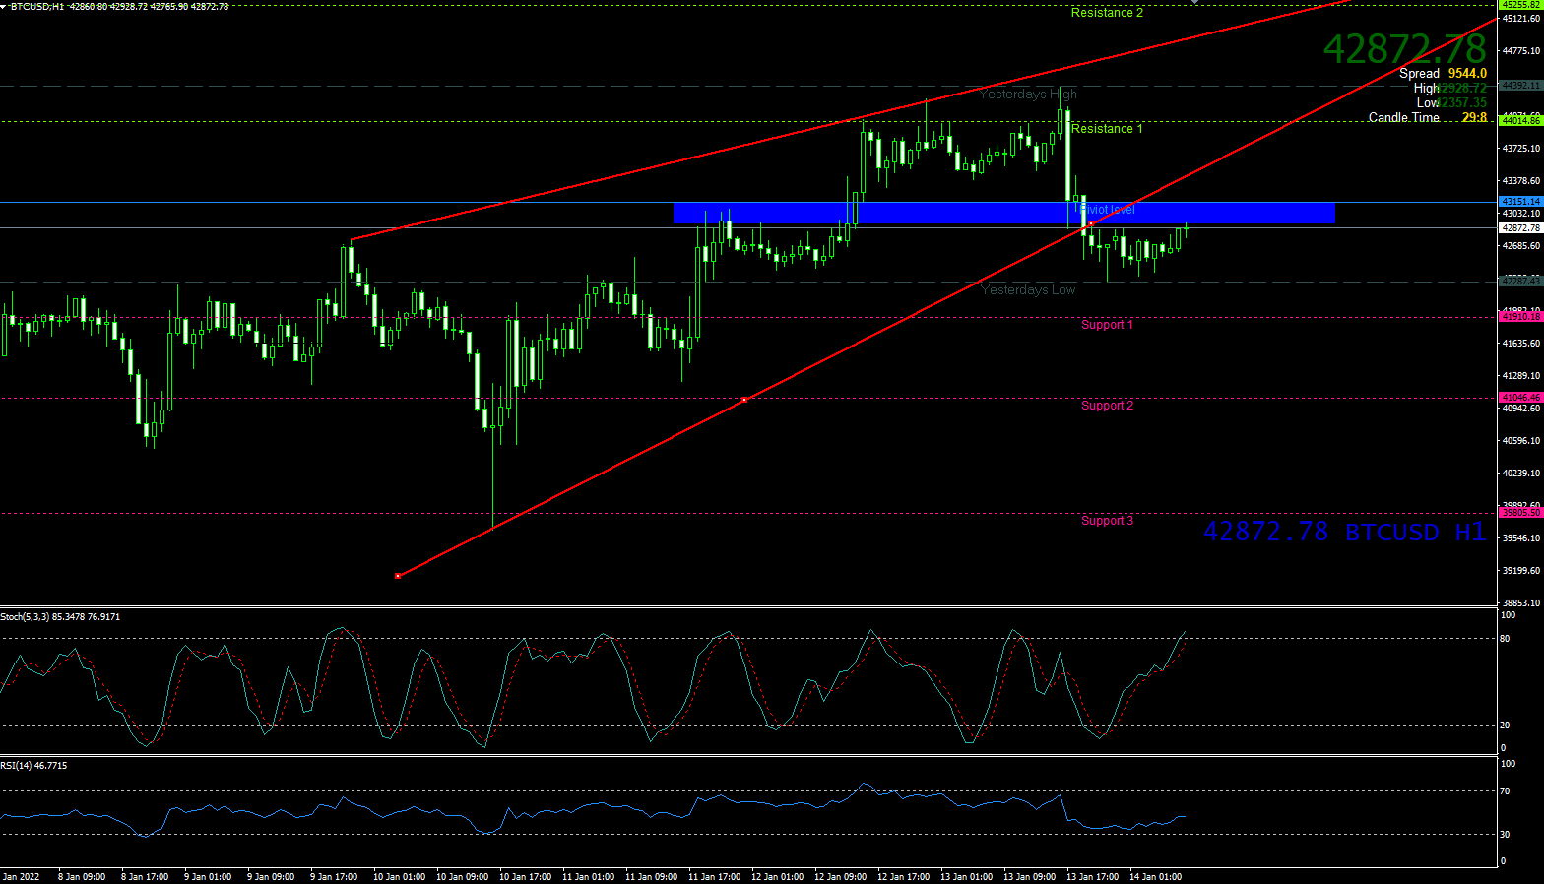Click the Stoch(5,3,3) indicator label

pos(60,617)
